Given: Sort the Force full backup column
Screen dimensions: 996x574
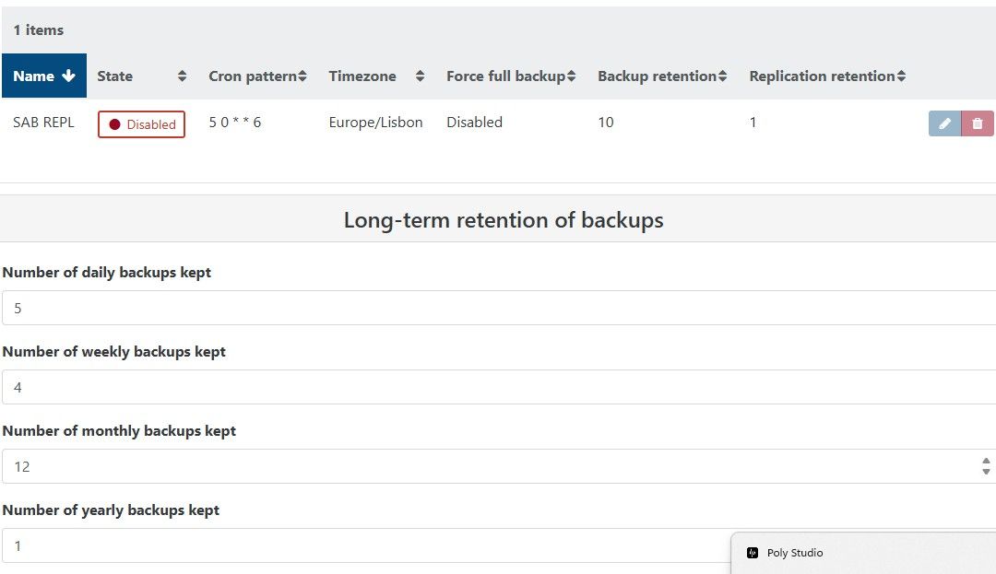Looking at the screenshot, I should [571, 76].
